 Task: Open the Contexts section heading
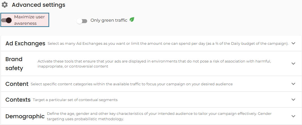tap(18, 100)
